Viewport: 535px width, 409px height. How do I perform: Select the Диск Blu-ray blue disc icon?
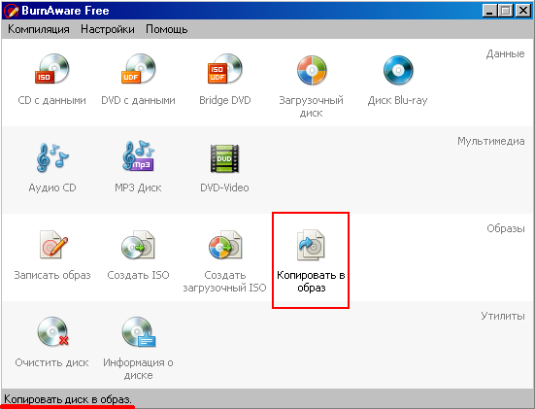click(x=398, y=70)
